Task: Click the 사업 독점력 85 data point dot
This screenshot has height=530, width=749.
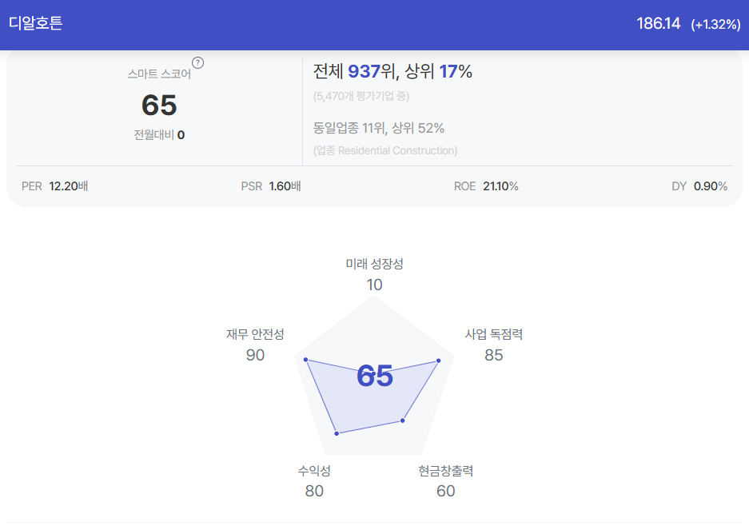Action: coord(439,361)
